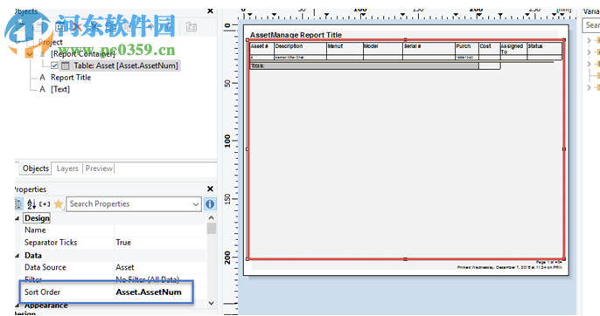Click the Sort Order property label
Viewport: 600px width, 316px height.
(x=42, y=292)
